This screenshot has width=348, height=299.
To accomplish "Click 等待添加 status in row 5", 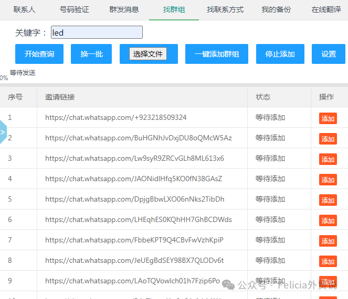I will pyautogui.click(x=270, y=199).
